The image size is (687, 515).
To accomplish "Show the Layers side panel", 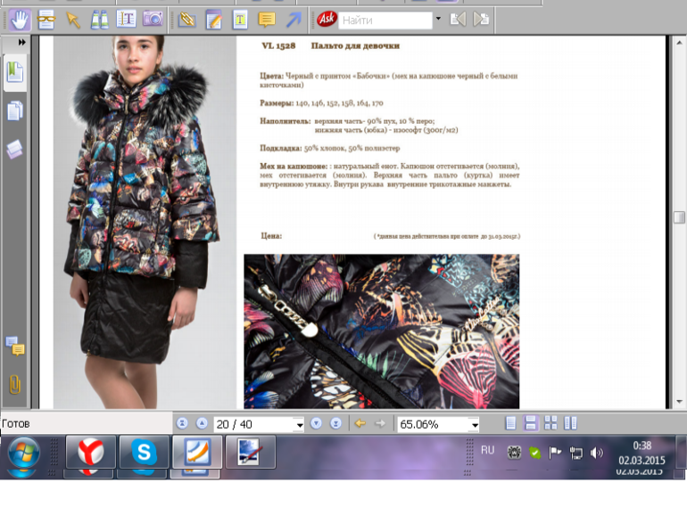I will pos(15,150).
